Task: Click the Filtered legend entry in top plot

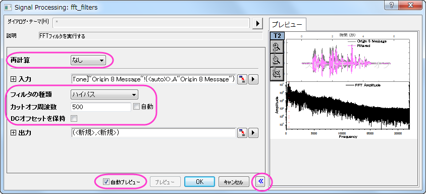Action: pyautogui.click(x=359, y=45)
